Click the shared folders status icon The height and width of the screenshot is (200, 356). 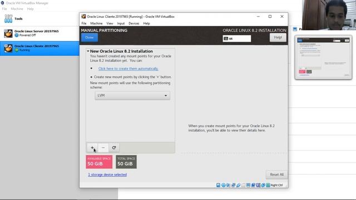tap(243, 185)
